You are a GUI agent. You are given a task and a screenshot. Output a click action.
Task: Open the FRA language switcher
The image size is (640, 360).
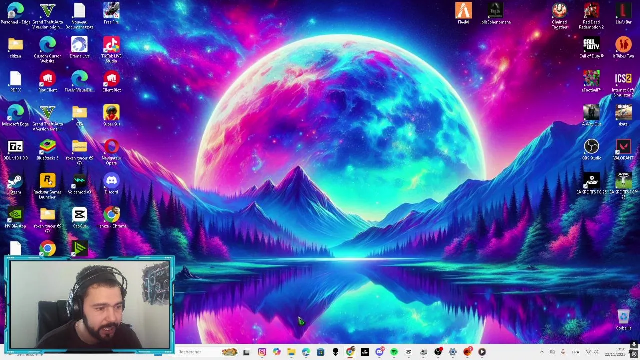click(576, 352)
